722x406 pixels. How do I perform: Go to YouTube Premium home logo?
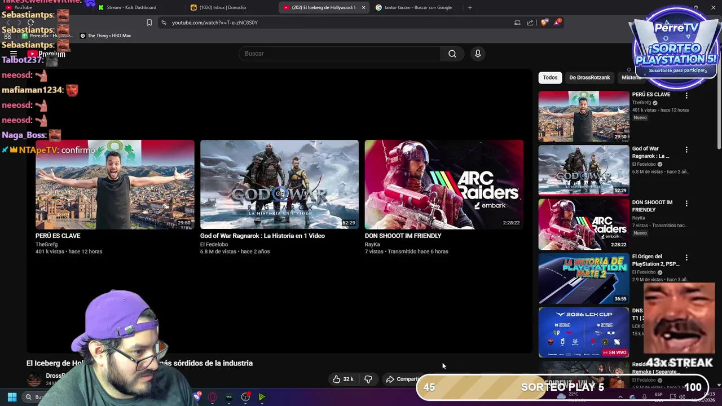46,54
